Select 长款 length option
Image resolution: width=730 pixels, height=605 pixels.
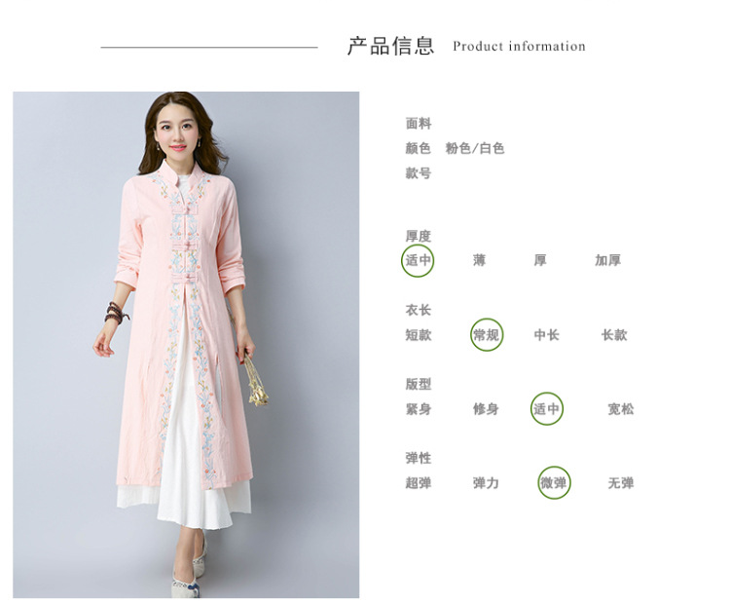[614, 335]
